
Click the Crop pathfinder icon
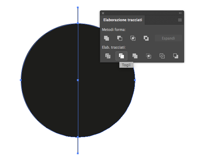pyautogui.click(x=149, y=56)
